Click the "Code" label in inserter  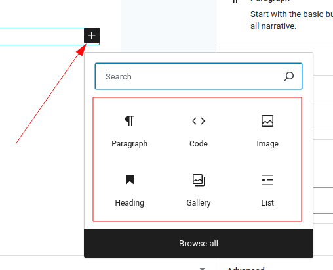(199, 144)
